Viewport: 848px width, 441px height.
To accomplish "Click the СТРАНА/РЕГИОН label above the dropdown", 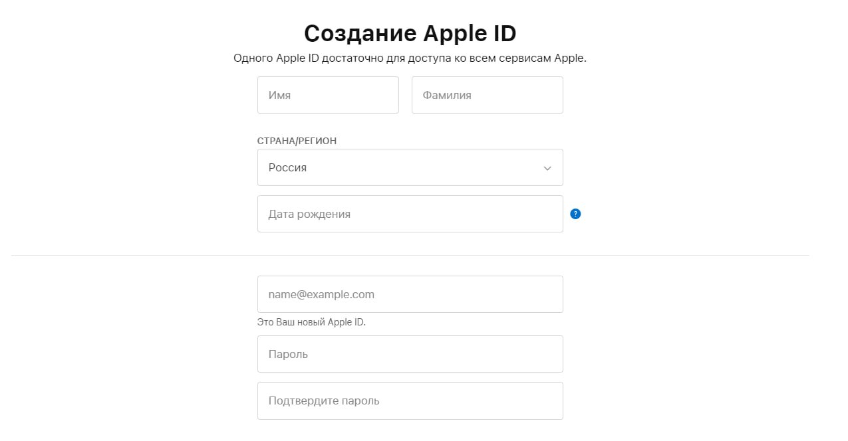I will point(297,141).
